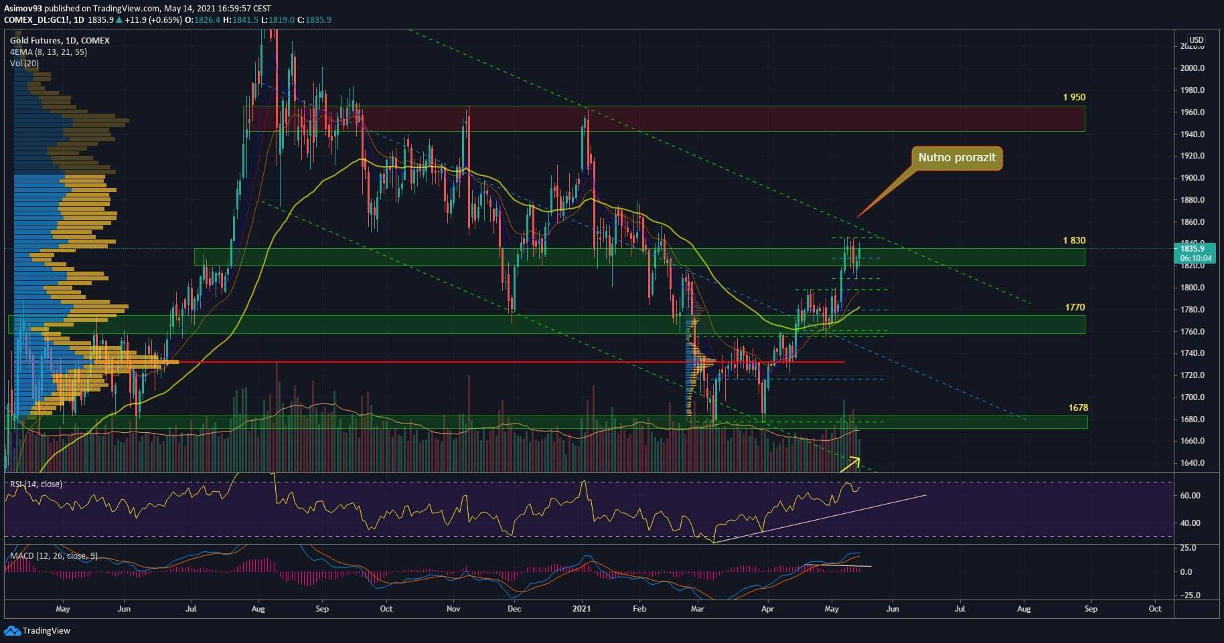Click the 'Vol (20)' indicator label
Image resolution: width=1224 pixels, height=643 pixels.
coord(24,64)
